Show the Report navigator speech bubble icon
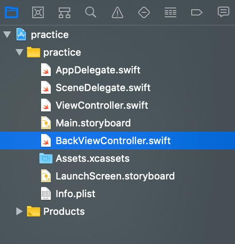Image resolution: width=235 pixels, height=244 pixels. (x=224, y=12)
